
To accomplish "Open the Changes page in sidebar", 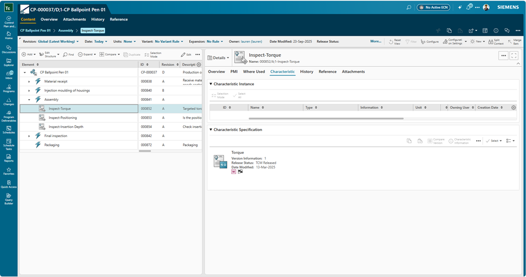I will [x=9, y=101].
